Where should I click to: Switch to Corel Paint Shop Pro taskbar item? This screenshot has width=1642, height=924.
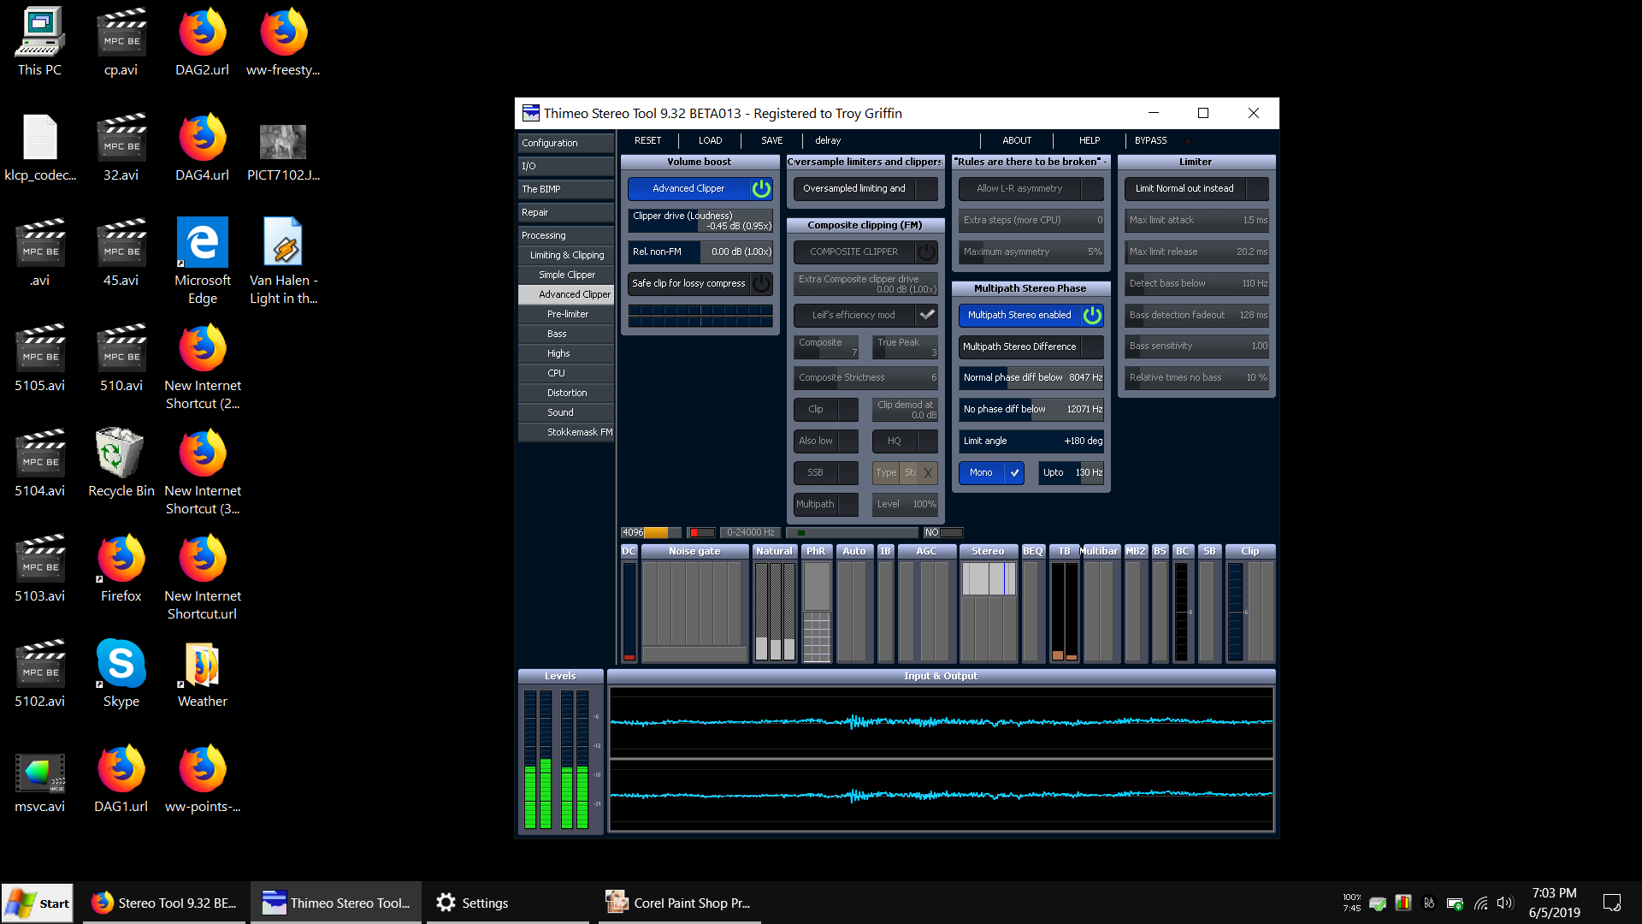point(678,903)
